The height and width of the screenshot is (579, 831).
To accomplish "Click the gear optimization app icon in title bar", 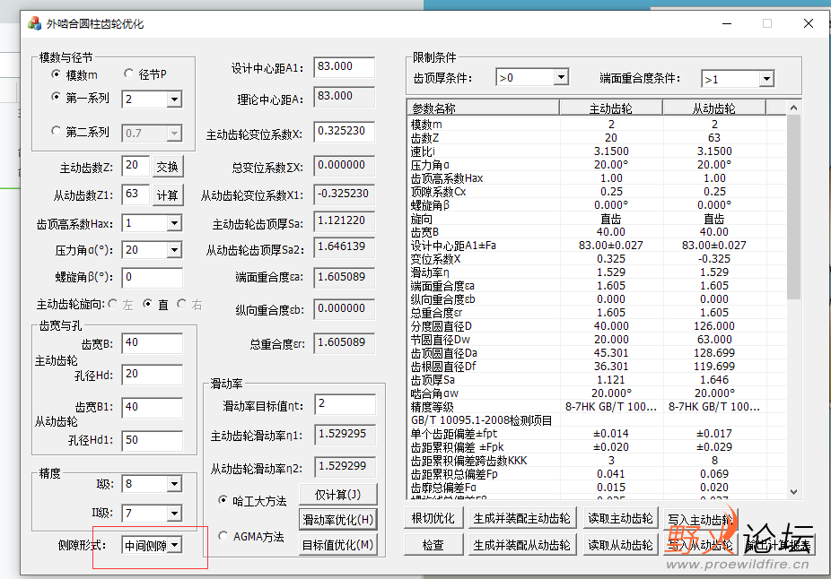I will click(34, 23).
